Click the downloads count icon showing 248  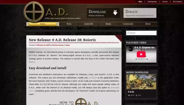click(137, 95)
